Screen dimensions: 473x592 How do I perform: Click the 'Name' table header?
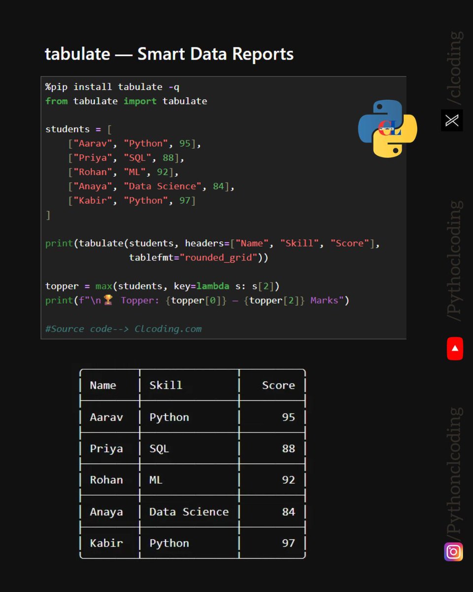tap(103, 385)
